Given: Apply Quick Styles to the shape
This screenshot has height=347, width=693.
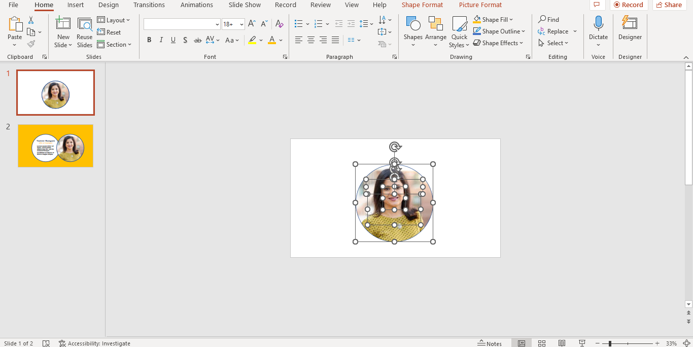Looking at the screenshot, I should coord(459,31).
